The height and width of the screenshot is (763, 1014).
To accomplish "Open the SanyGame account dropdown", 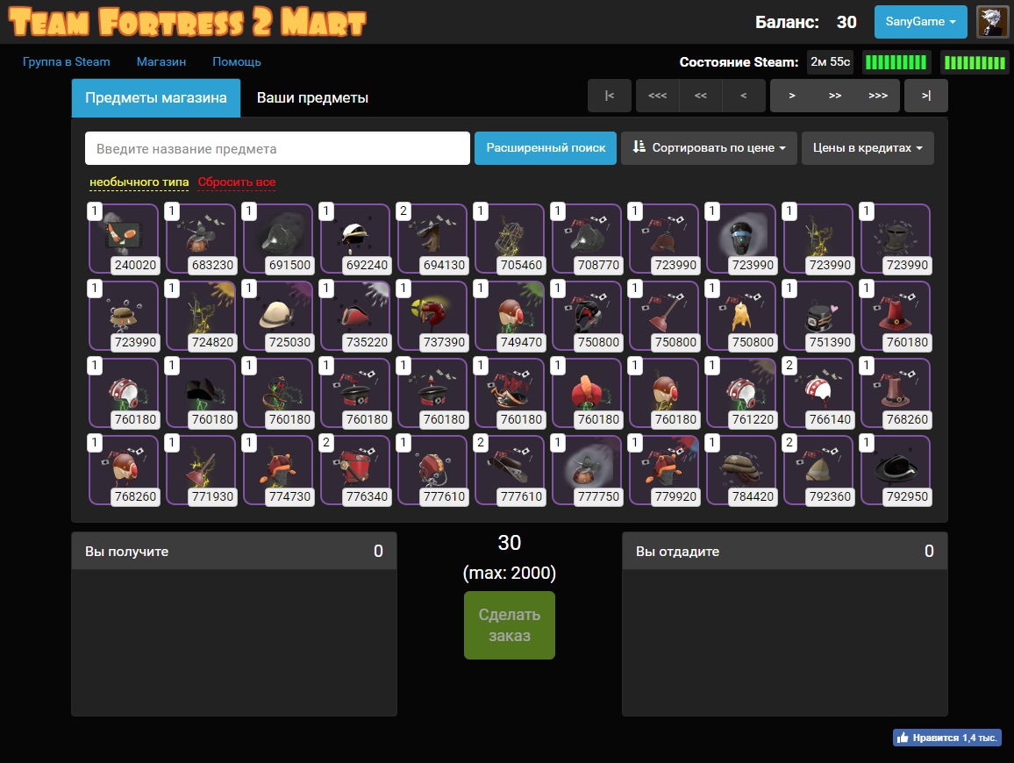I will click(920, 21).
